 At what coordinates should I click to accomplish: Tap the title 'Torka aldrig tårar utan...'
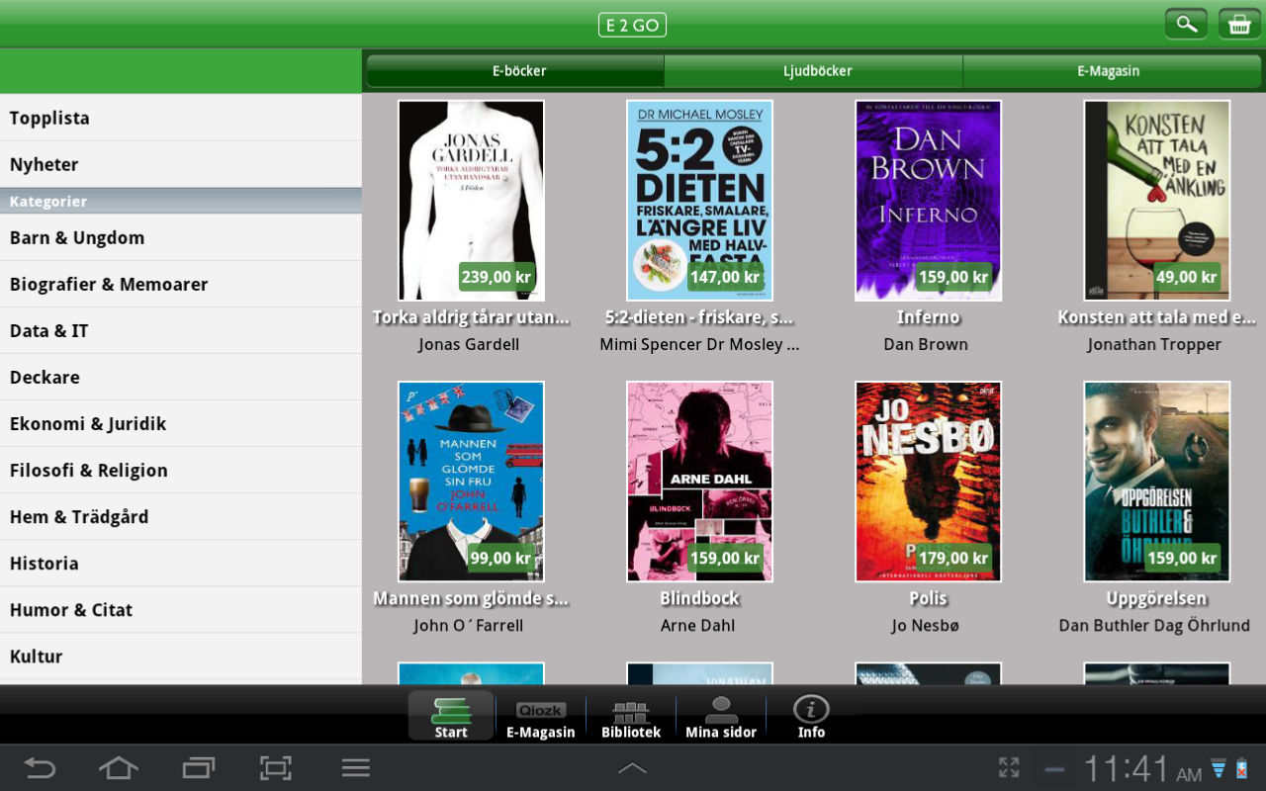471,317
